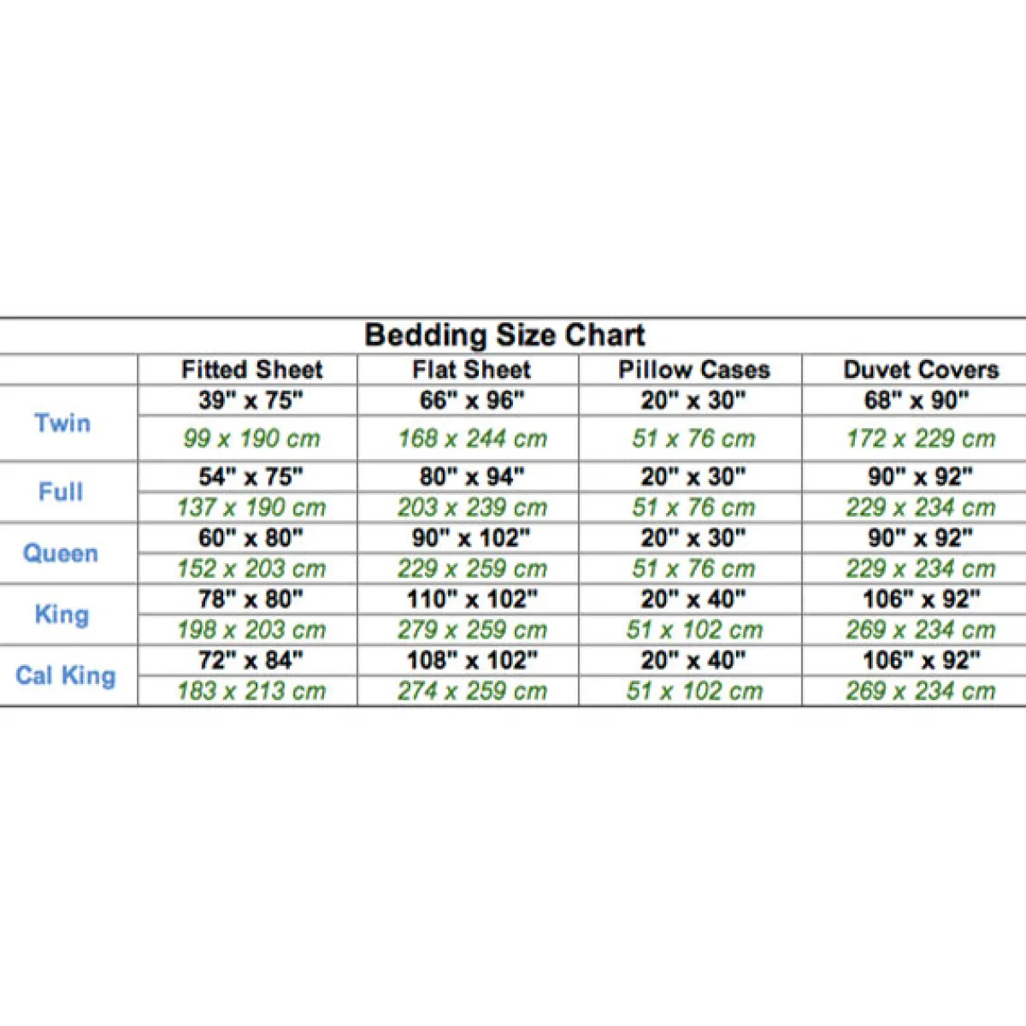
Task: Select the 110" x 102" King flat sheet cell
Action: tap(473, 600)
